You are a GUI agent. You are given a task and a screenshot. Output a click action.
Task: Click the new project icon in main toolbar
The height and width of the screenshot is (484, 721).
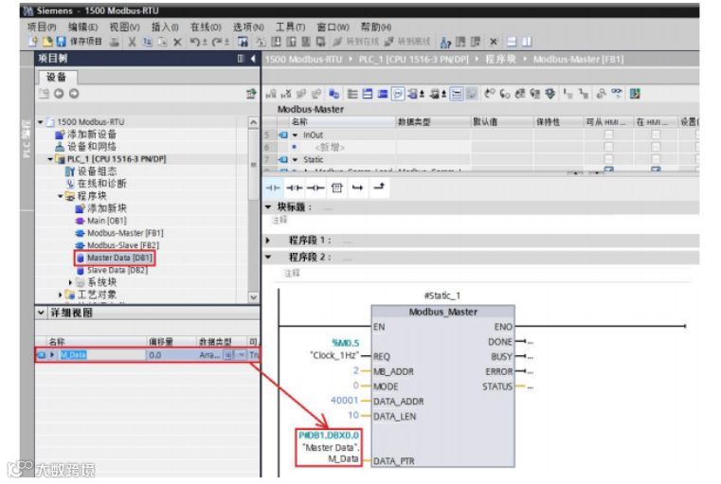(32, 42)
